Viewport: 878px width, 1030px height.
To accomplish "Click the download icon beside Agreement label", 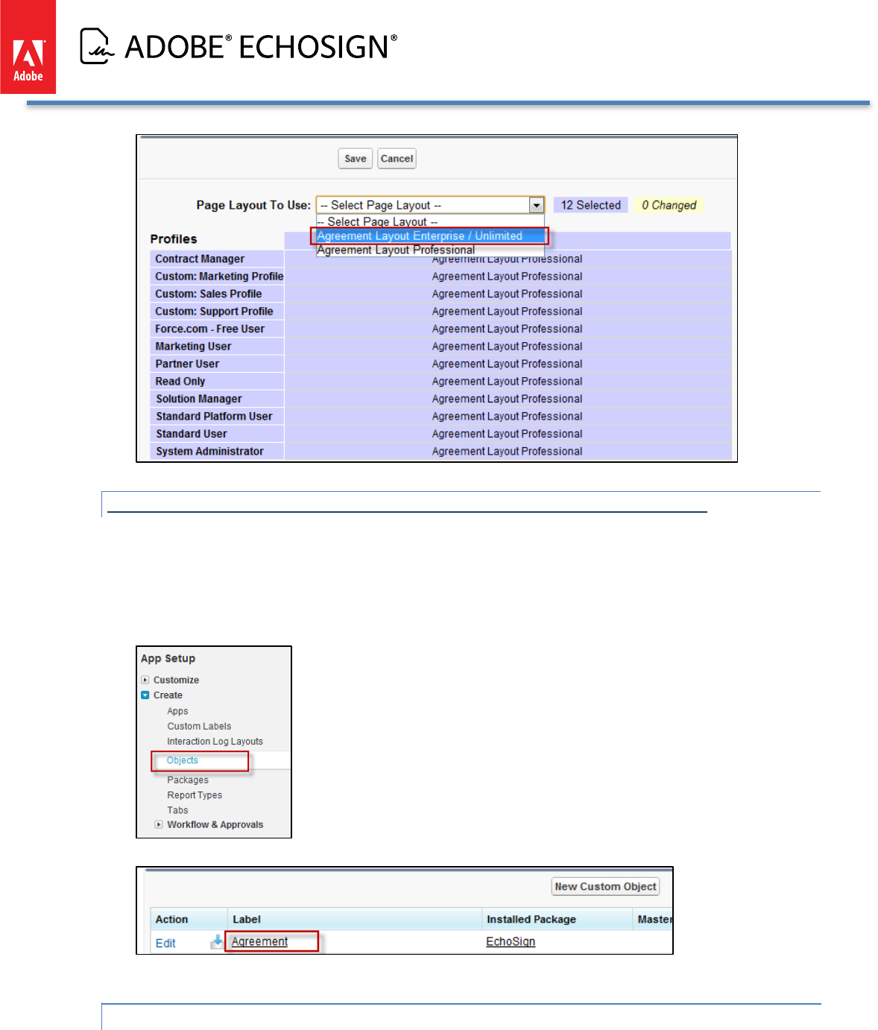I will [x=217, y=941].
